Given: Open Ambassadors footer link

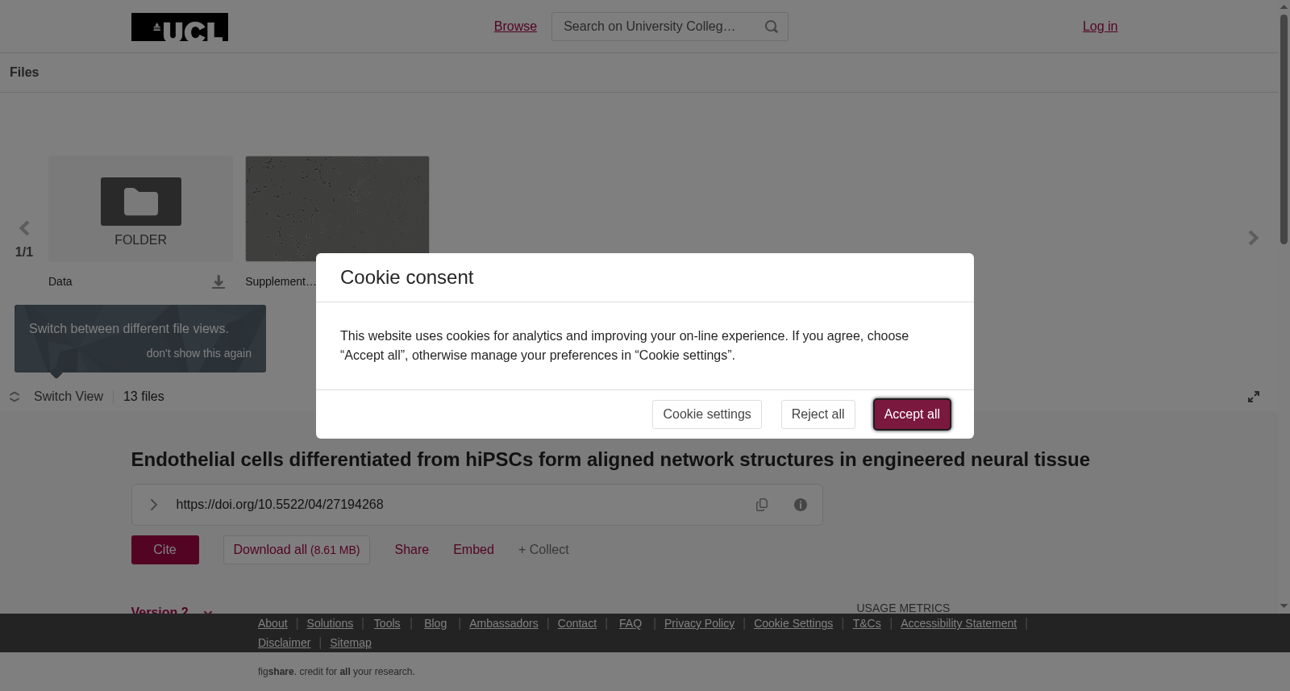Looking at the screenshot, I should tap(504, 623).
